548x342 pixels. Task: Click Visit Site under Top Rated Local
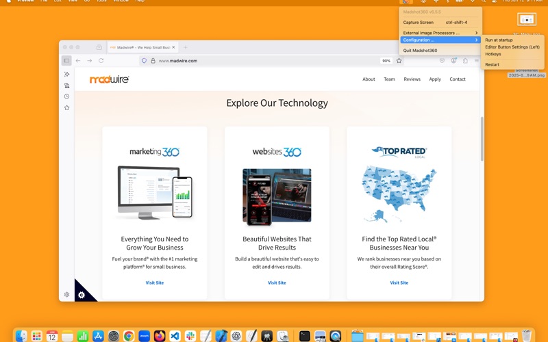pos(399,282)
